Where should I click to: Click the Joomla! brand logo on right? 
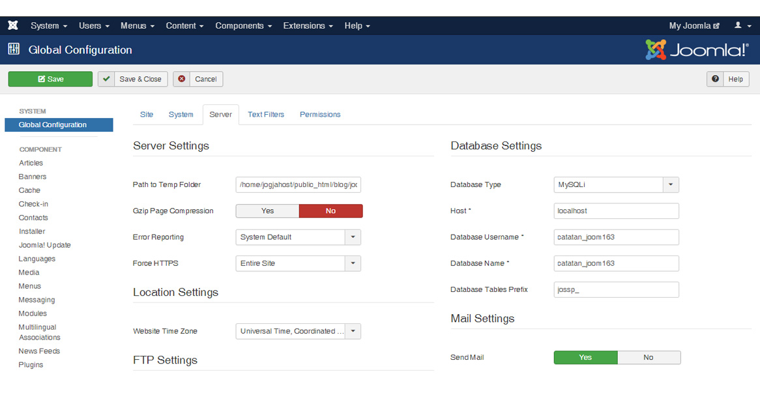pyautogui.click(x=697, y=50)
